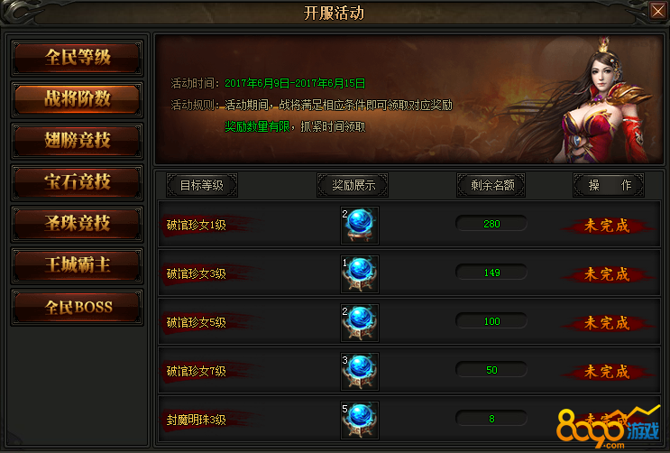Click the 剩余名额 column header

point(491,185)
